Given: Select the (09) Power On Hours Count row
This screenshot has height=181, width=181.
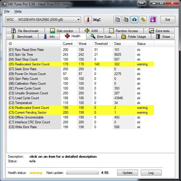Looking at the screenshot, I should [81, 74].
